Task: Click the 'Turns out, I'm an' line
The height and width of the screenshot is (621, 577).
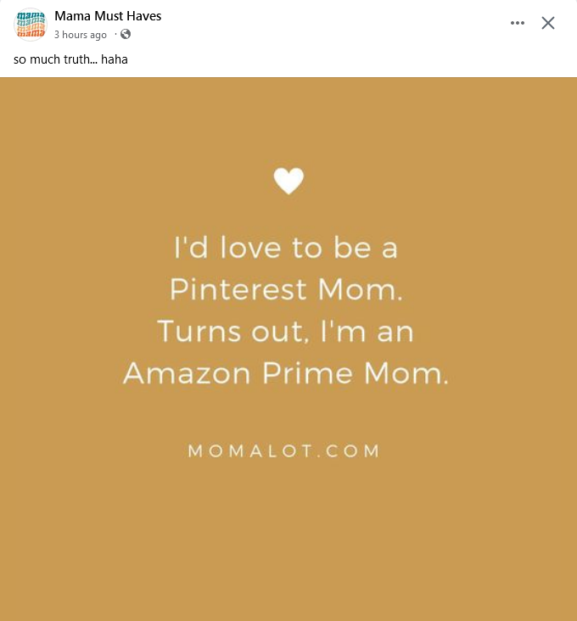Action: pos(286,331)
